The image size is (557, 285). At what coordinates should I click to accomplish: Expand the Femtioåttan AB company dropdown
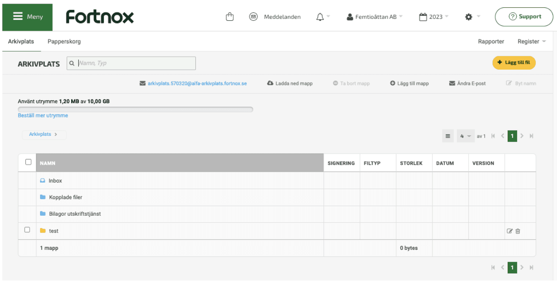[375, 17]
